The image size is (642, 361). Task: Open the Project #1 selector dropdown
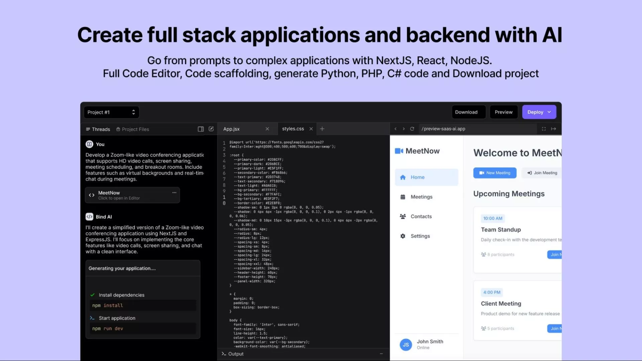111,112
